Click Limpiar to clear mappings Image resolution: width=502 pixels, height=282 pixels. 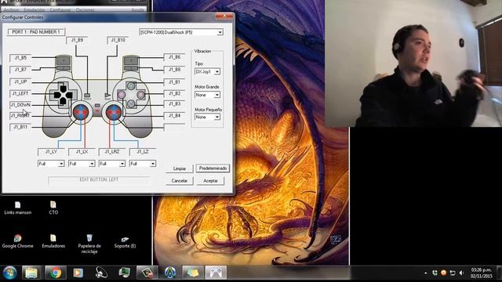pos(180,168)
